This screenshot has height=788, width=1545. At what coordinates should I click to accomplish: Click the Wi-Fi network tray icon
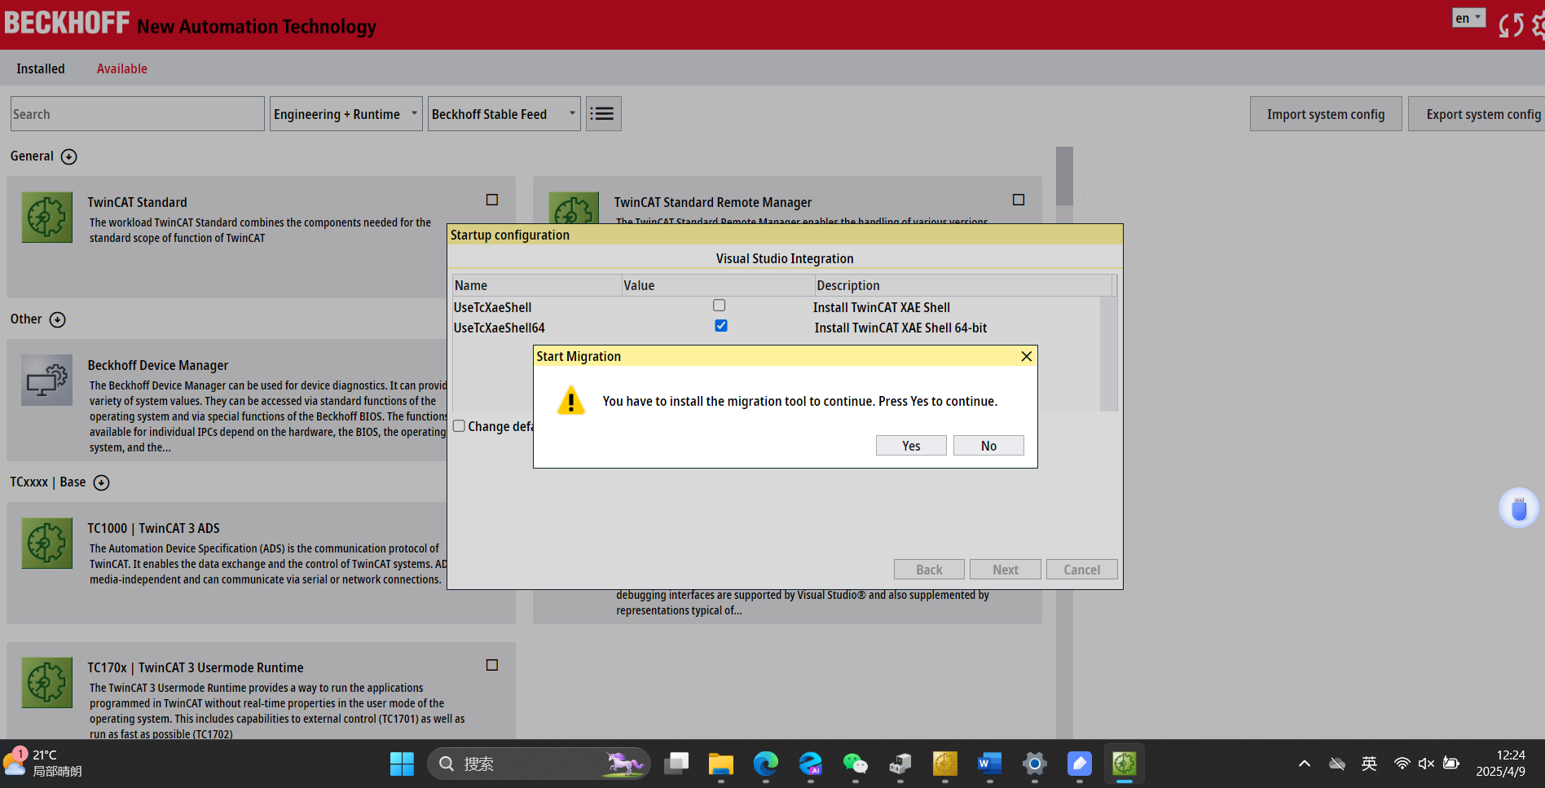click(x=1402, y=764)
